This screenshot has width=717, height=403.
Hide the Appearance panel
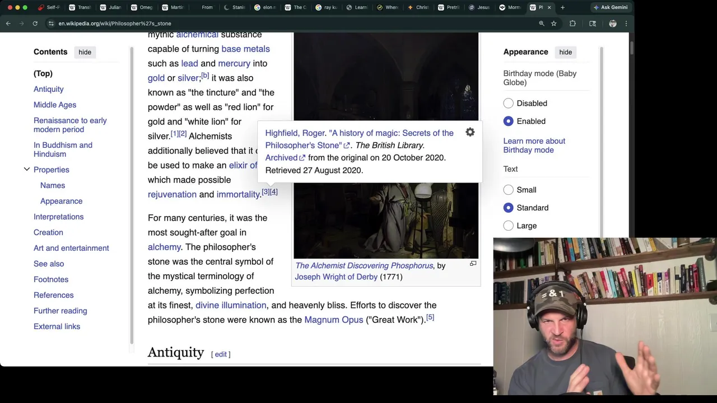565,52
